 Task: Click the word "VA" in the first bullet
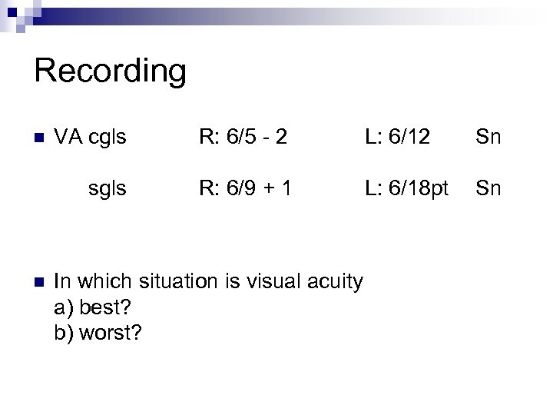68,138
